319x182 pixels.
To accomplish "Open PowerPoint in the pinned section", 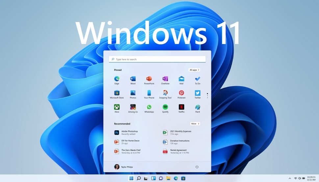I will pos(149,79).
